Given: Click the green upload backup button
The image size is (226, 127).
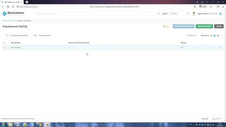Looking at the screenshot, I should (x=204, y=26).
